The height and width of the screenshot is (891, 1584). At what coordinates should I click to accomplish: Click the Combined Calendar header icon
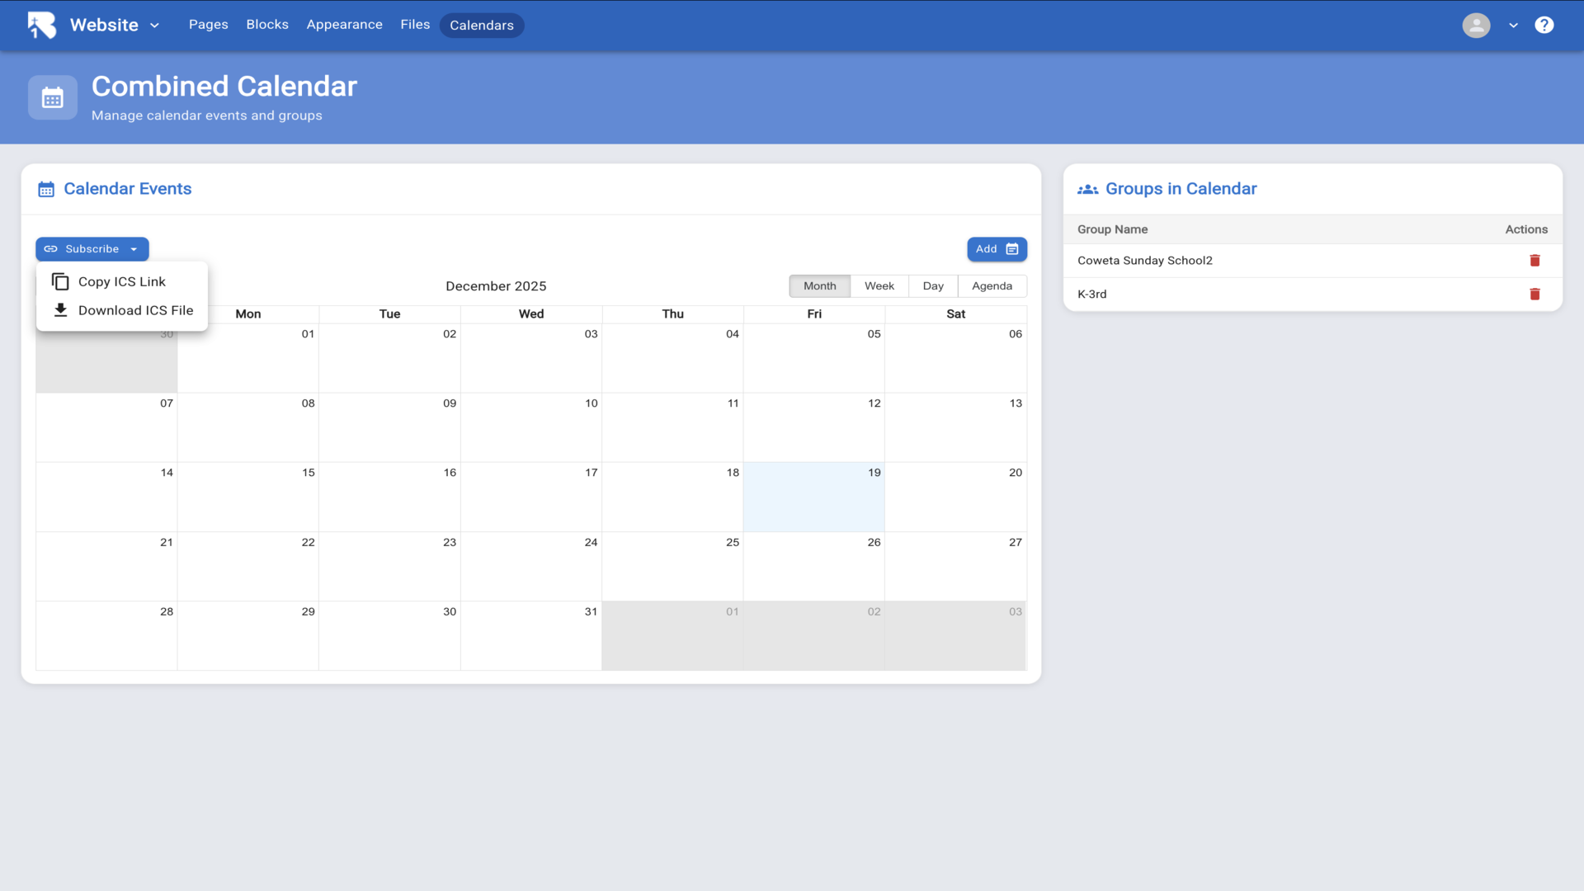click(53, 98)
